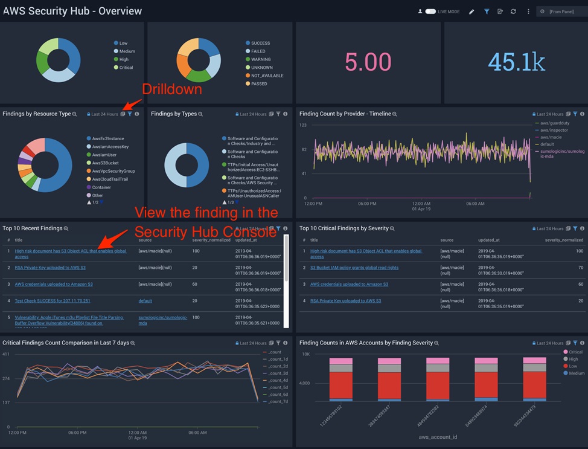This screenshot has width=588, height=449.
Task: Open the dashboard-level filter funnel icon
Action: (487, 11)
